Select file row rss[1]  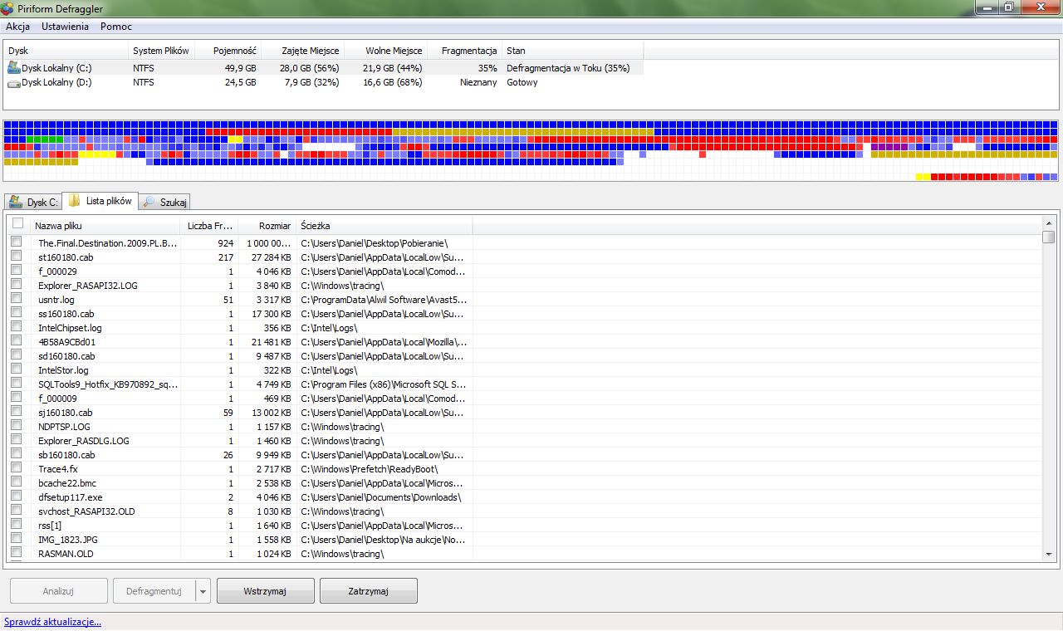coord(241,526)
